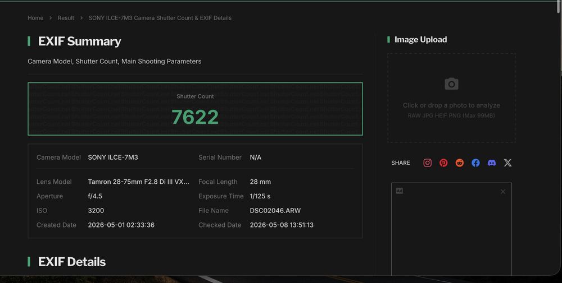Click the shutter count value 7622
Screen dimensions: 562x283
(x=195, y=117)
